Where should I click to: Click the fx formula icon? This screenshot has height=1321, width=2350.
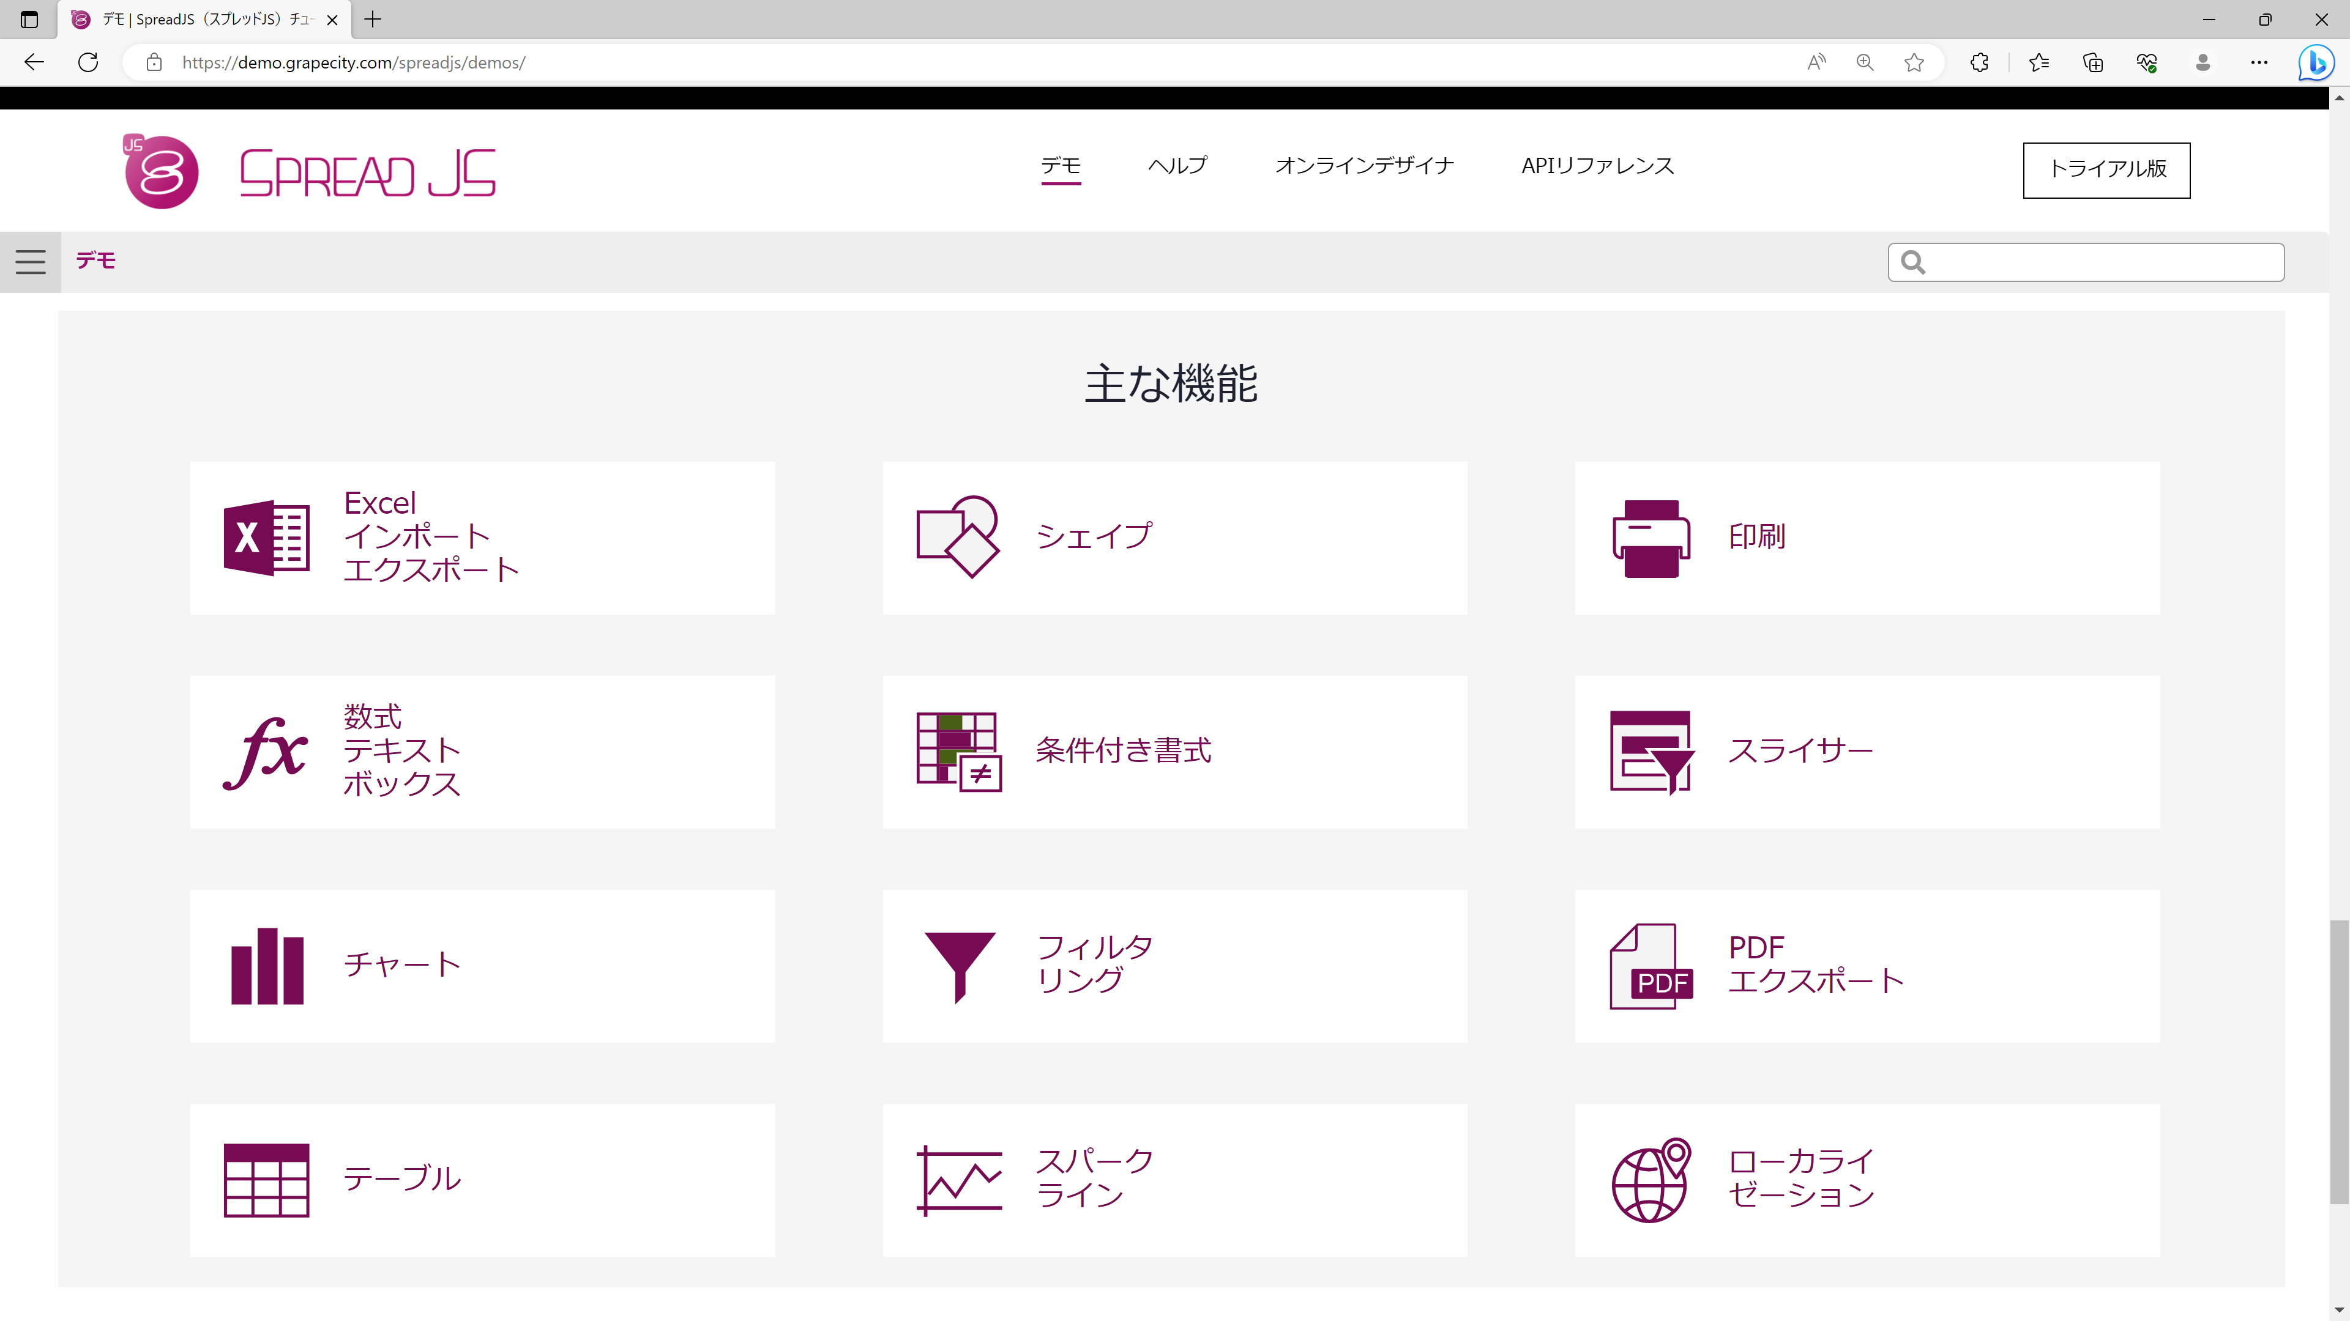266,752
